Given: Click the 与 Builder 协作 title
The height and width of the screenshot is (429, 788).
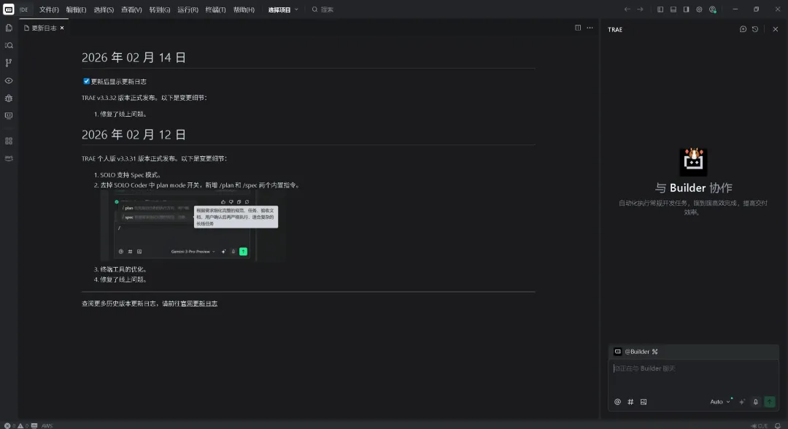Looking at the screenshot, I should 694,188.
